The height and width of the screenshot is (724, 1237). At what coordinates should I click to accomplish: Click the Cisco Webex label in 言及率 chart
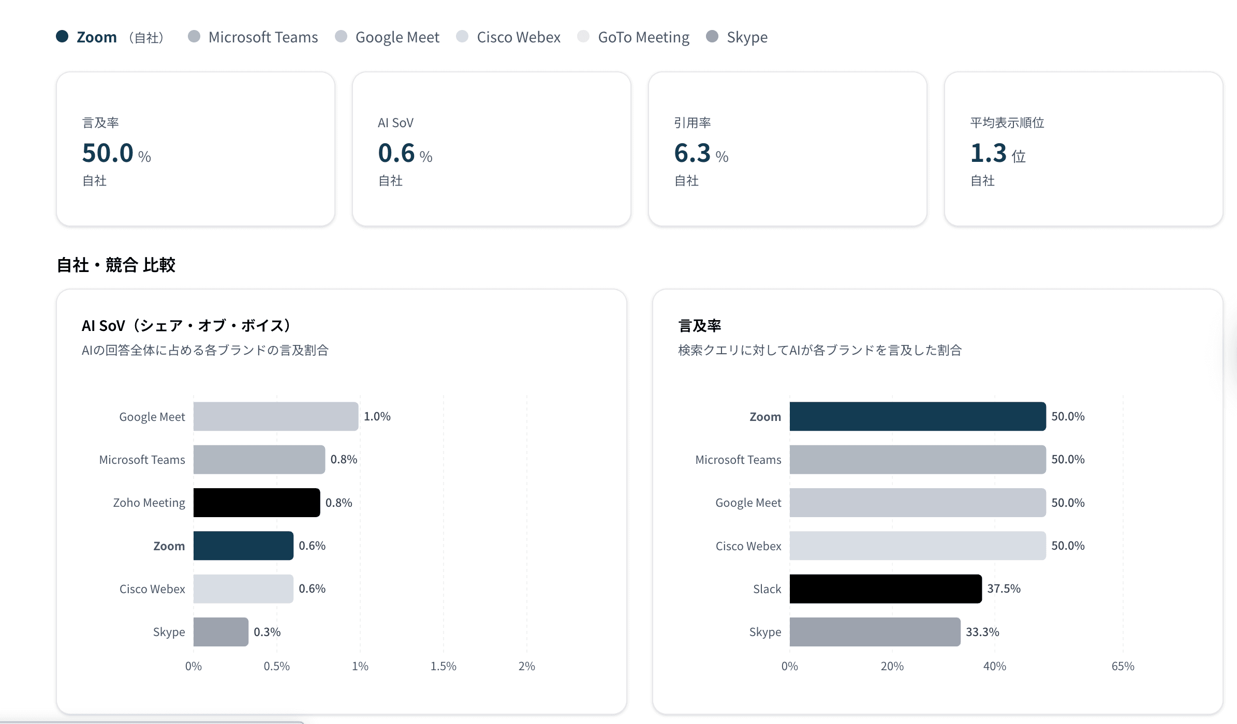[748, 546]
